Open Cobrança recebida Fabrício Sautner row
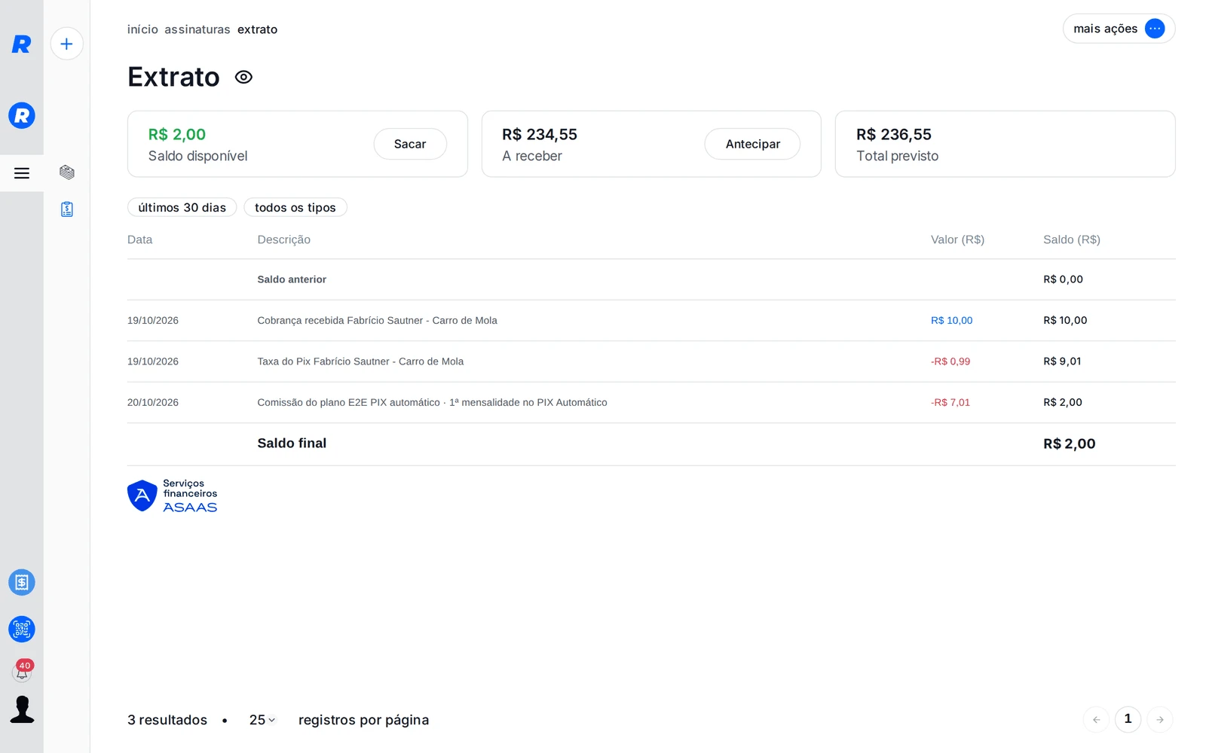The image size is (1206, 753). point(651,321)
